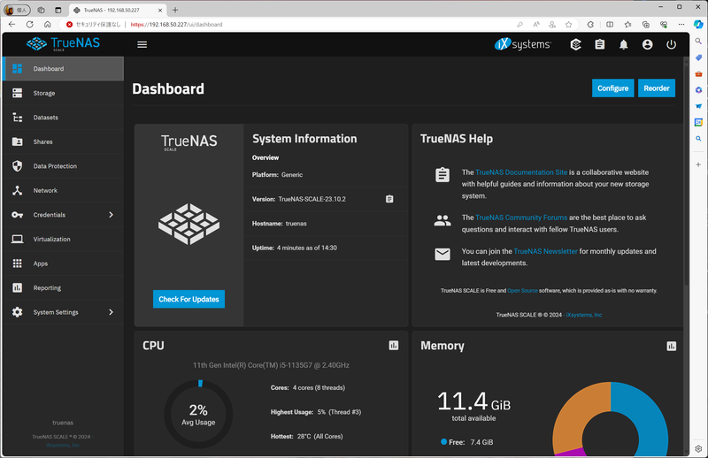This screenshot has width=708, height=458.
Task: Go to Datasets page
Action: (x=63, y=118)
